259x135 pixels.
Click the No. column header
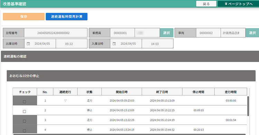(45, 92)
